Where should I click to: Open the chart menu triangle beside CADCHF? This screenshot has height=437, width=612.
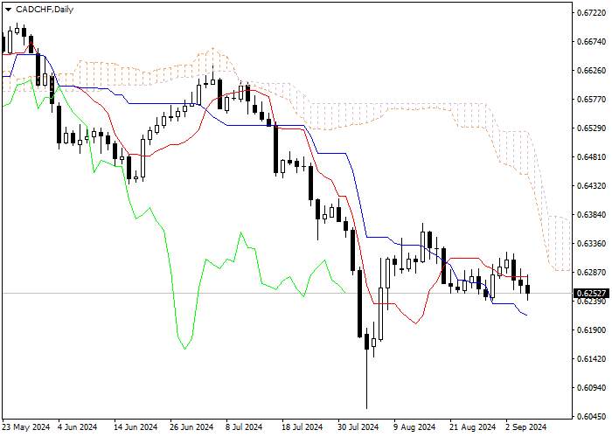(x=8, y=10)
